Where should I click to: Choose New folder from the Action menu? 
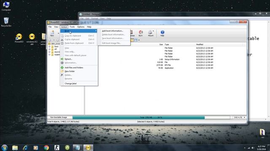click(79, 71)
